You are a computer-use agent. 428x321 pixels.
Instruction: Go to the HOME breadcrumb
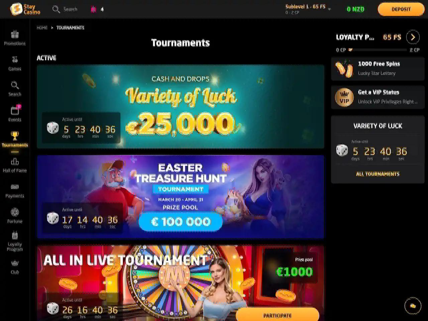pos(42,28)
